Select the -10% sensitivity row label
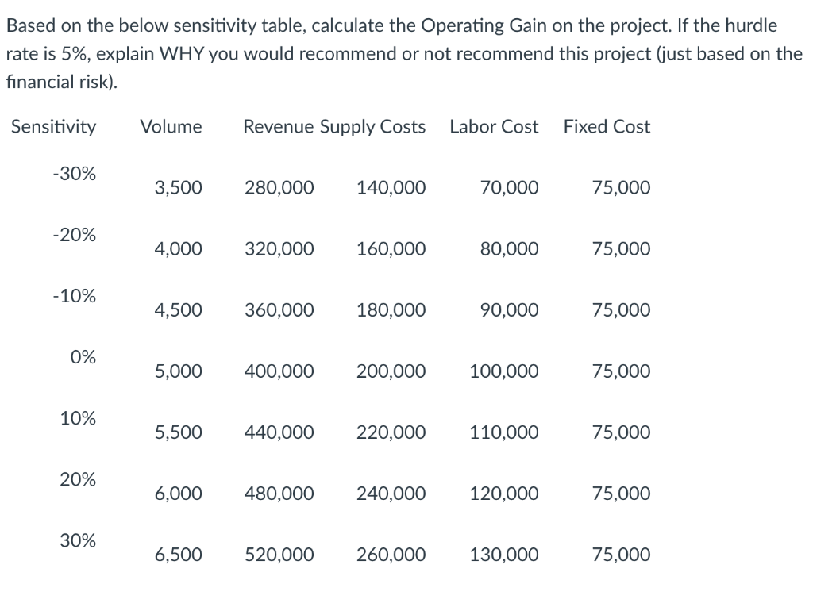 click(x=76, y=296)
